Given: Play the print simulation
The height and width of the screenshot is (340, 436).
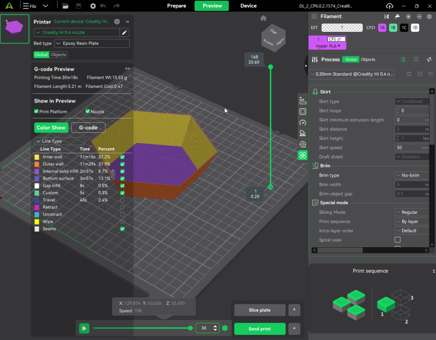Looking at the screenshot, I should pyautogui.click(x=84, y=328).
